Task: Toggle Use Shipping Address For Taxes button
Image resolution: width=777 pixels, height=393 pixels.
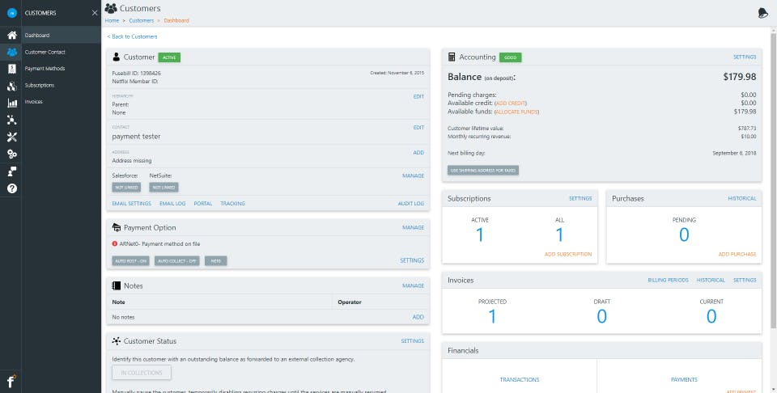Action: (483, 171)
